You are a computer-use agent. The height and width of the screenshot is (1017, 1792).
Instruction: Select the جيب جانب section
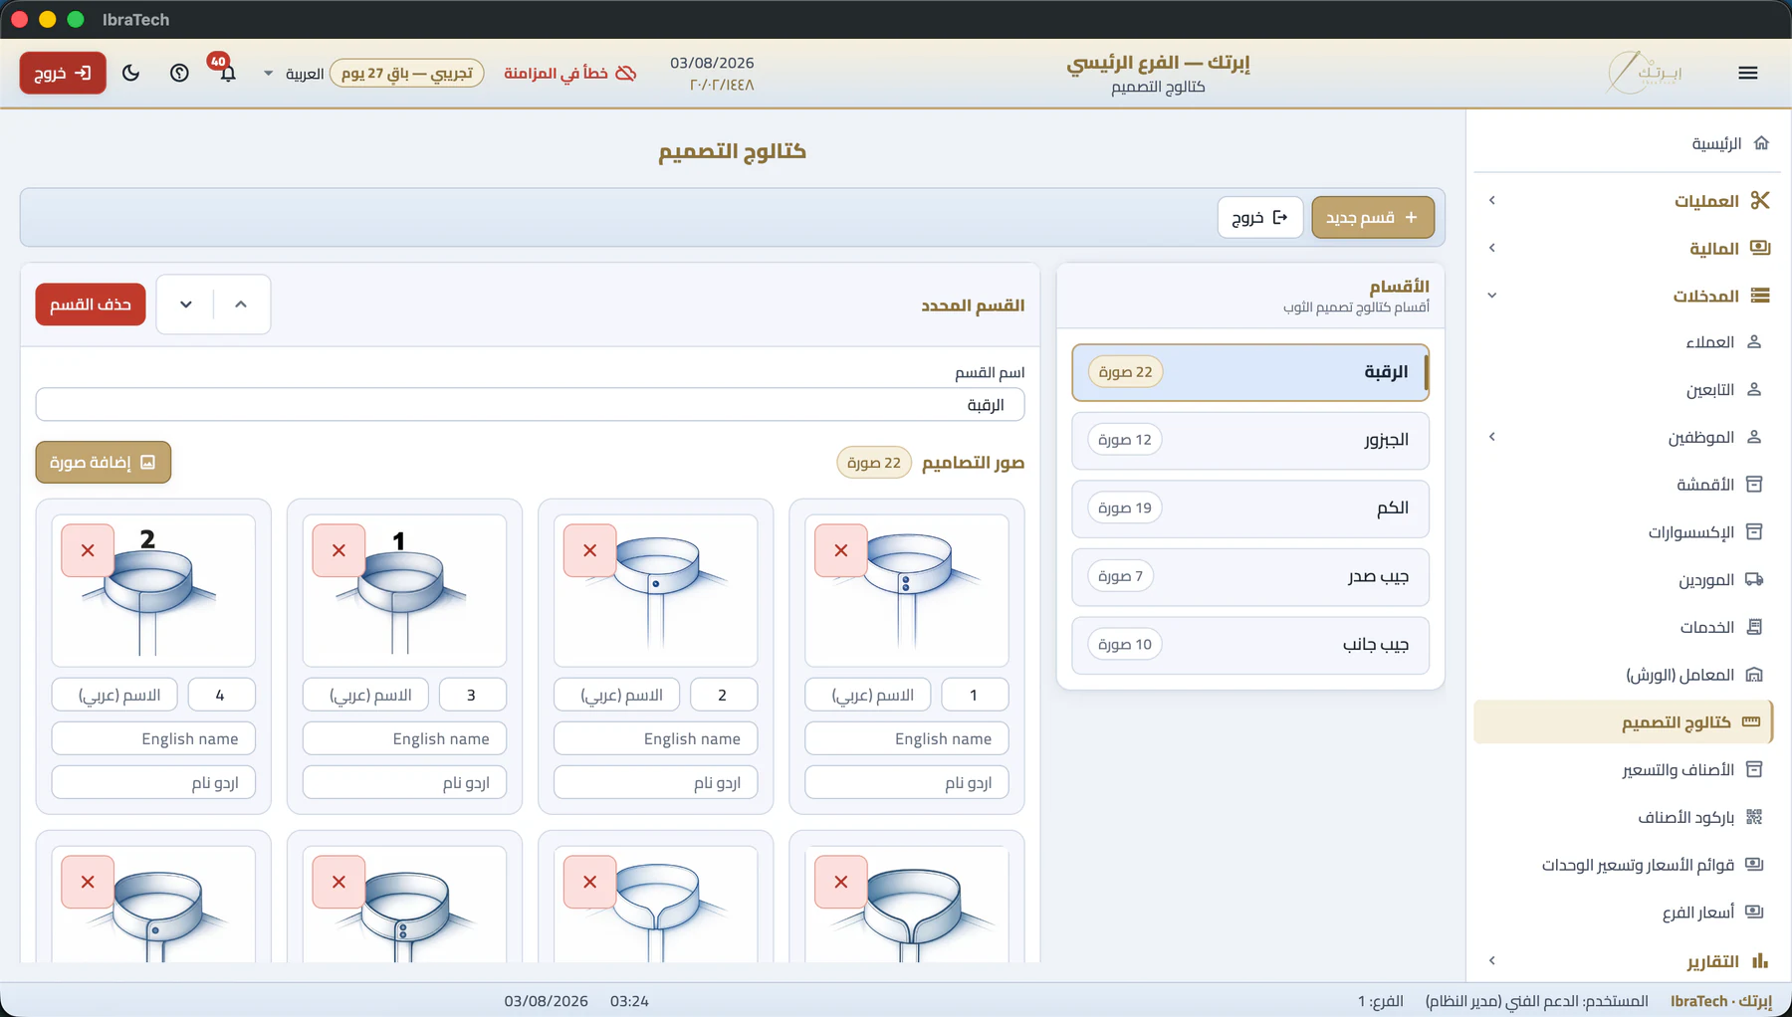pyautogui.click(x=1250, y=645)
